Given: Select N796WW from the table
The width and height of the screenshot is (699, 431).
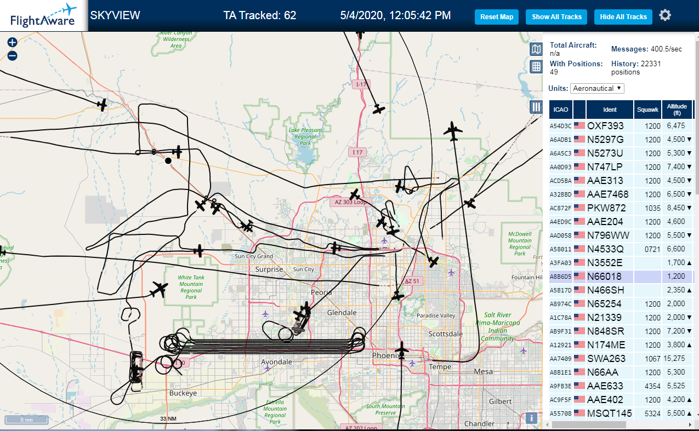Looking at the screenshot, I should pos(621,235).
